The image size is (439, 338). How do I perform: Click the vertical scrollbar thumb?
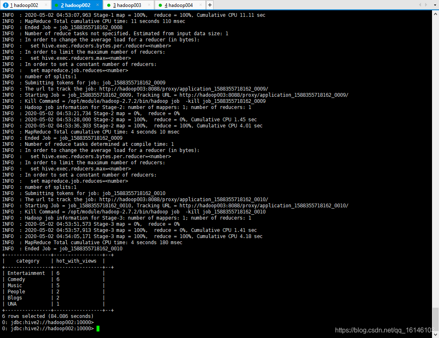click(x=436, y=319)
